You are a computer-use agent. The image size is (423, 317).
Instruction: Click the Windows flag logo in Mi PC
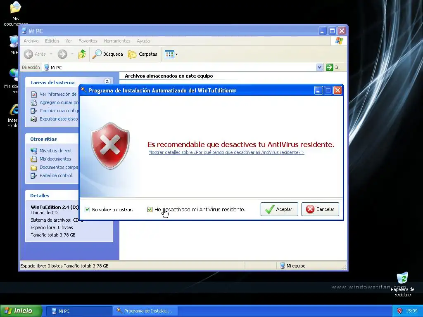point(339,41)
